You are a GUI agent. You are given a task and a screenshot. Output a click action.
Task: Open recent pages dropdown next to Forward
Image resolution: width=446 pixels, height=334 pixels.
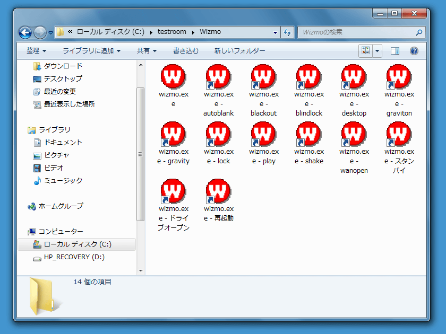pos(50,33)
